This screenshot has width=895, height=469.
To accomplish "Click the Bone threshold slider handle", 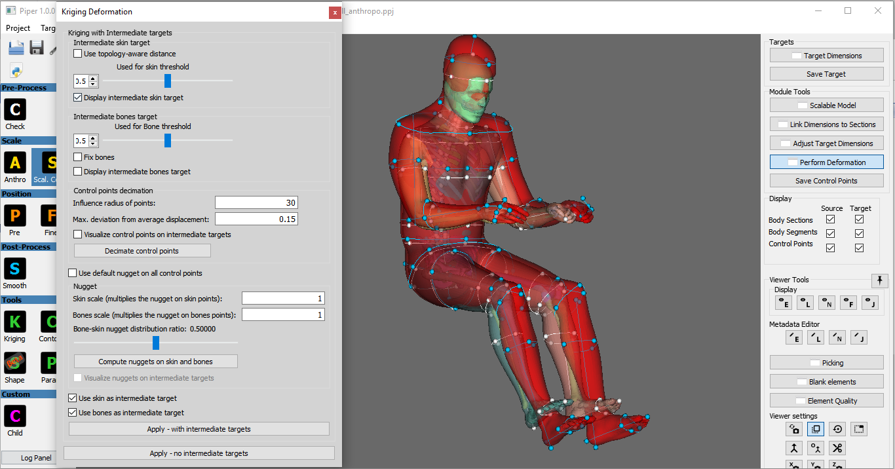I will click(168, 140).
